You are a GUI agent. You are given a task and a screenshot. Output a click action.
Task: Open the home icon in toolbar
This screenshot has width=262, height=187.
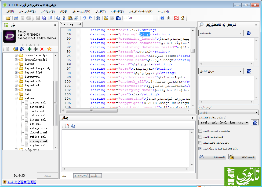(x=183, y=18)
